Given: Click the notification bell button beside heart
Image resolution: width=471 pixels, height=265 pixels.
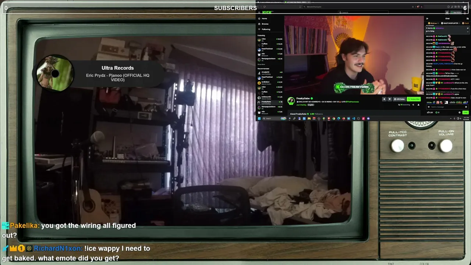Looking at the screenshot, I should coord(384,99).
